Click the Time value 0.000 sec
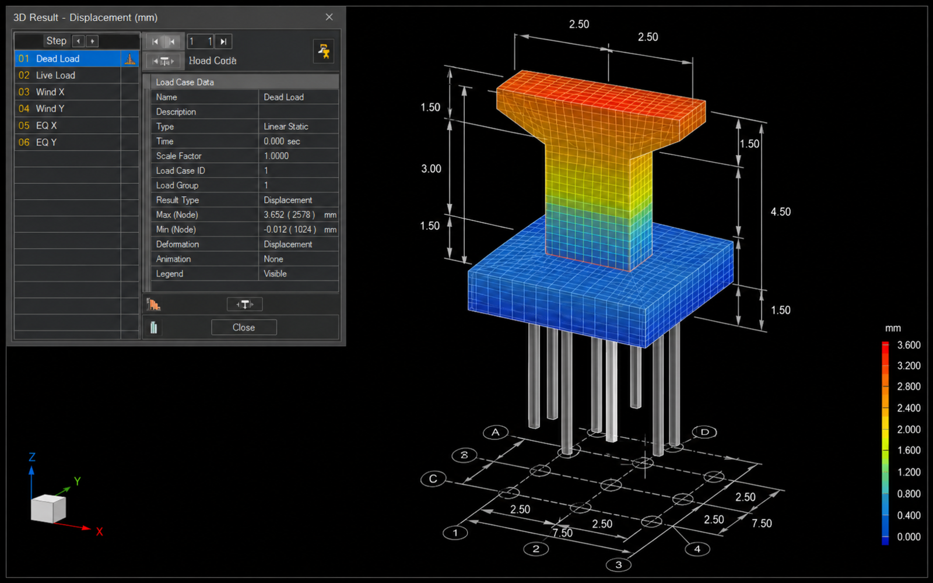The height and width of the screenshot is (583, 933). (x=298, y=141)
